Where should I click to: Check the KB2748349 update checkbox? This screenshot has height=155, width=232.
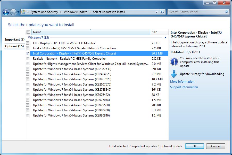28,90
